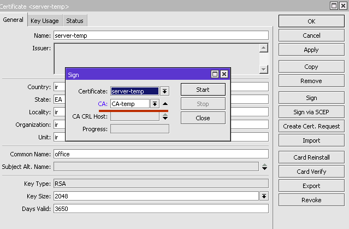The width and height of the screenshot is (349, 229).
Task: Maximize the Sign dialog window
Action: (215, 74)
